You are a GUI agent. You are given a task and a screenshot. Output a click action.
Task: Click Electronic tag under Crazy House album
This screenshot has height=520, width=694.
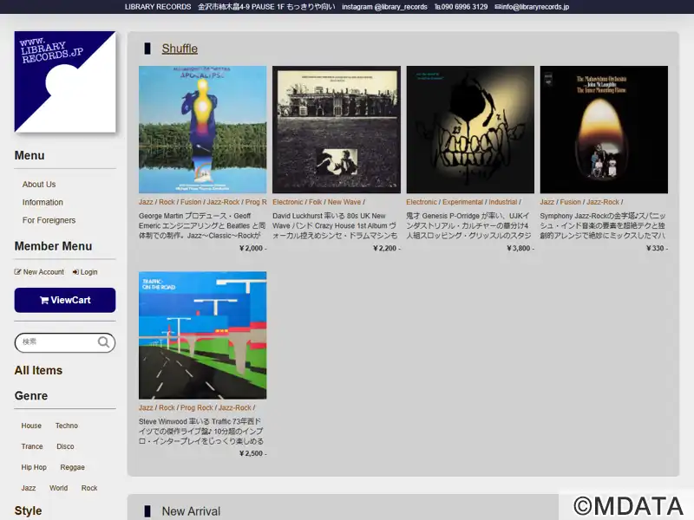(x=288, y=202)
